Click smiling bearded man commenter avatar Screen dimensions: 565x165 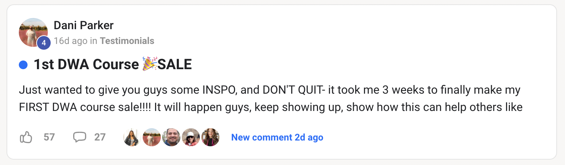[171, 137]
